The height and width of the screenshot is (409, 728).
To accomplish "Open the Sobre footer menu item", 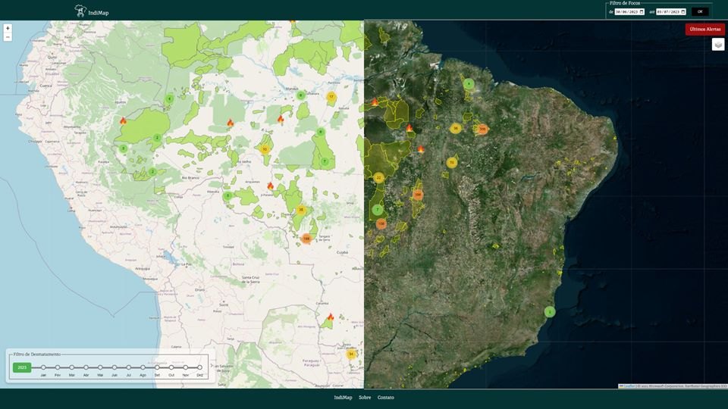I will [365, 398].
